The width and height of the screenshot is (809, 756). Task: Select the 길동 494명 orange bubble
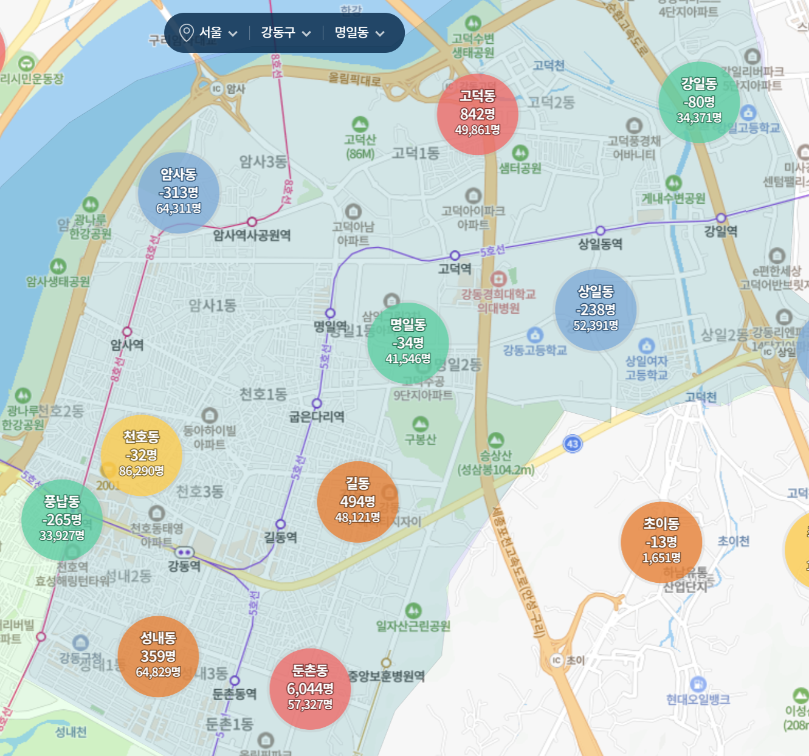357,501
